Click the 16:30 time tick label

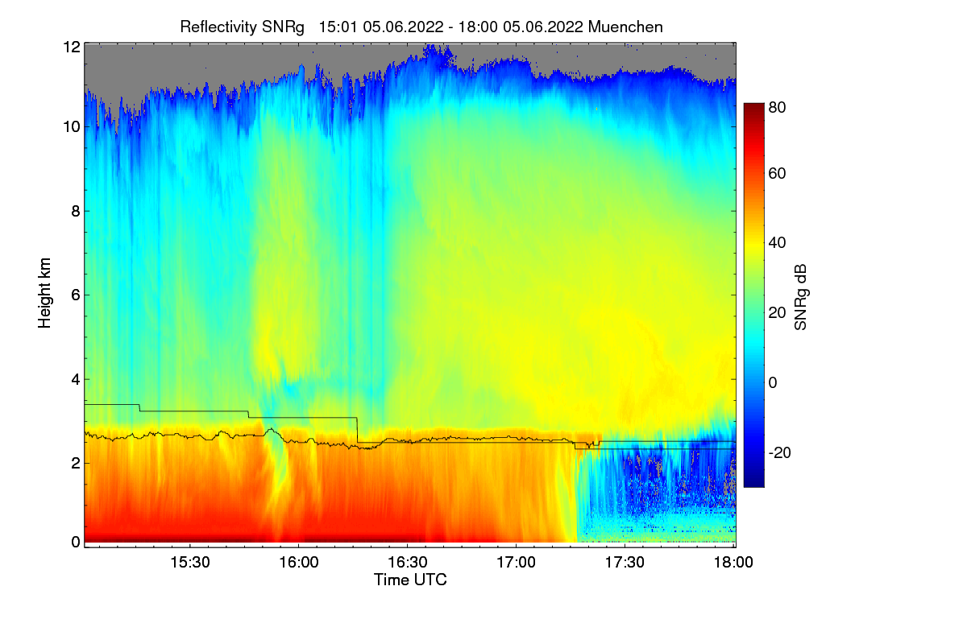coord(408,563)
